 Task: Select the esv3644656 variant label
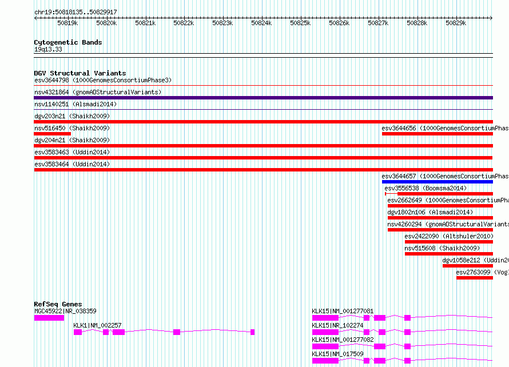tap(445, 128)
